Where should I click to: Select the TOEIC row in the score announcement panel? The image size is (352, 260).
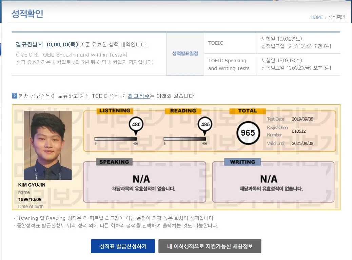click(230, 43)
